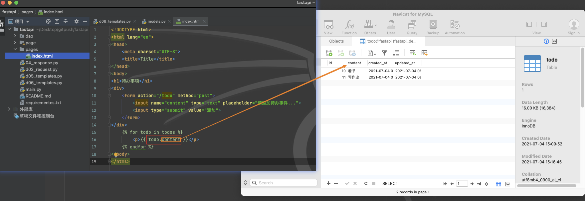Go to previous page of records
Image resolution: width=585 pixels, height=201 pixels.
point(452,184)
